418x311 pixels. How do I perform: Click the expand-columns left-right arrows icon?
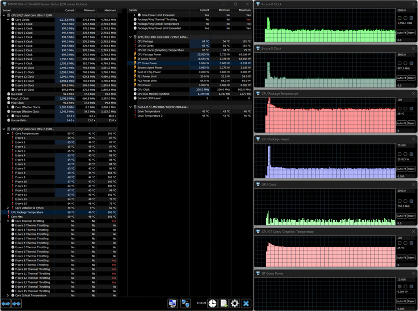tap(6, 304)
